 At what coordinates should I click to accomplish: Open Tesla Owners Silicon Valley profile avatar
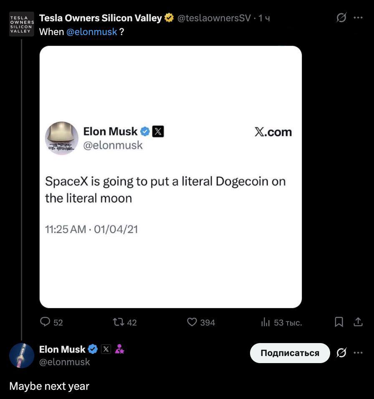pyautogui.click(x=22, y=24)
